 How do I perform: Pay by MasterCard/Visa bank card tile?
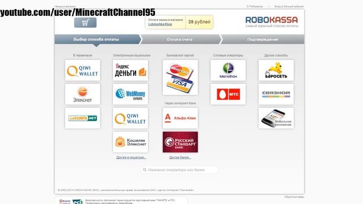coord(180,77)
